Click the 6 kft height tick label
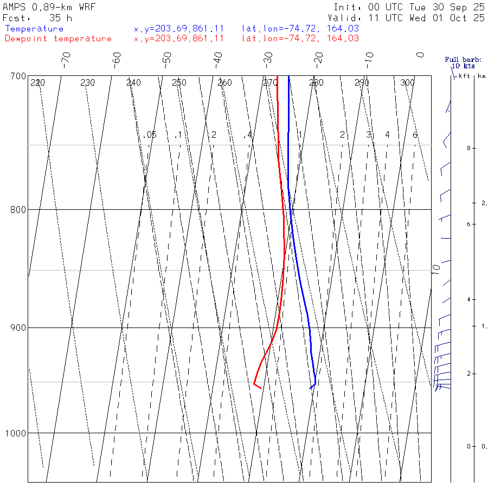 pyautogui.click(x=468, y=224)
